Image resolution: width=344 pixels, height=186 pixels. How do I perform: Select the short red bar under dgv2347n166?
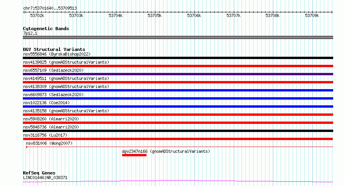tap(134, 156)
